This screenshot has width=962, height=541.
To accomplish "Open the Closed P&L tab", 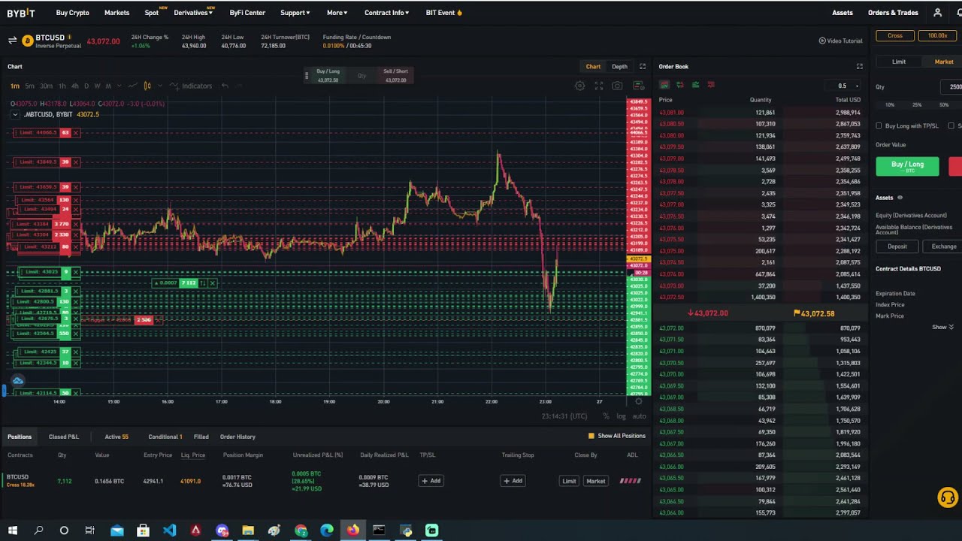I will [64, 437].
